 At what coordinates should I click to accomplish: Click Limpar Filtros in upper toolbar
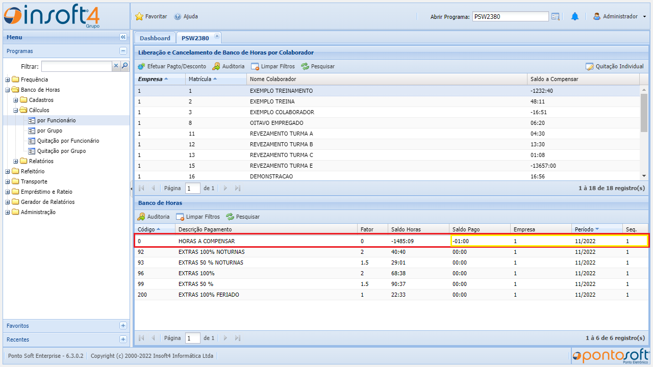[x=273, y=66]
